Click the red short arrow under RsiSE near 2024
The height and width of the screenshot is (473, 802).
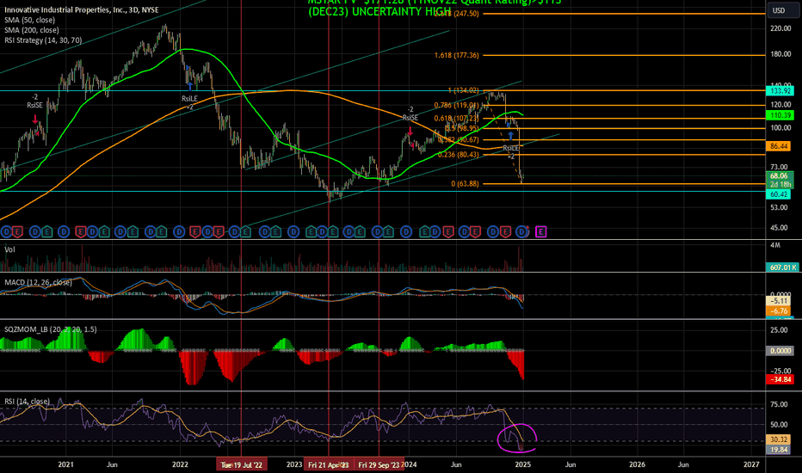pyautogui.click(x=410, y=131)
